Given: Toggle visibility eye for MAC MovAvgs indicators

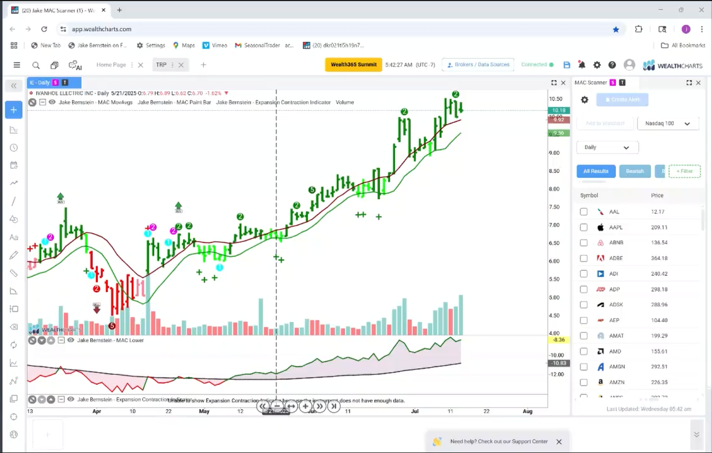Looking at the screenshot, I should coord(52,102).
